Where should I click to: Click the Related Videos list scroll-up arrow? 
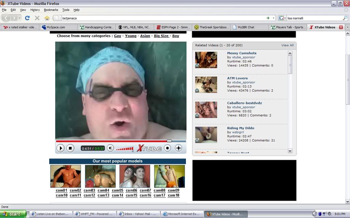tap(290, 53)
